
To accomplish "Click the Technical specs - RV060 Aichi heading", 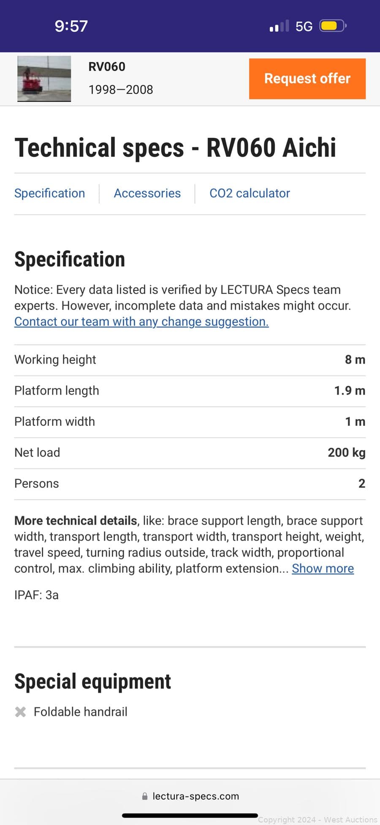I will 175,148.
